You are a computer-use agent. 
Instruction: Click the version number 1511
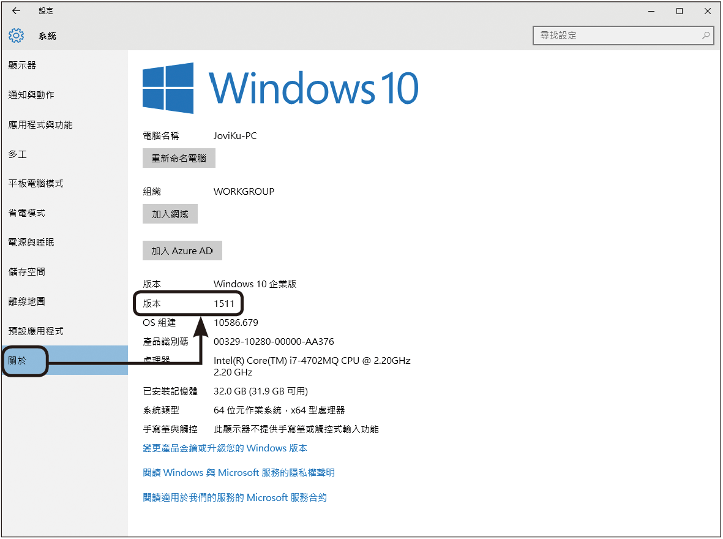pyautogui.click(x=224, y=304)
